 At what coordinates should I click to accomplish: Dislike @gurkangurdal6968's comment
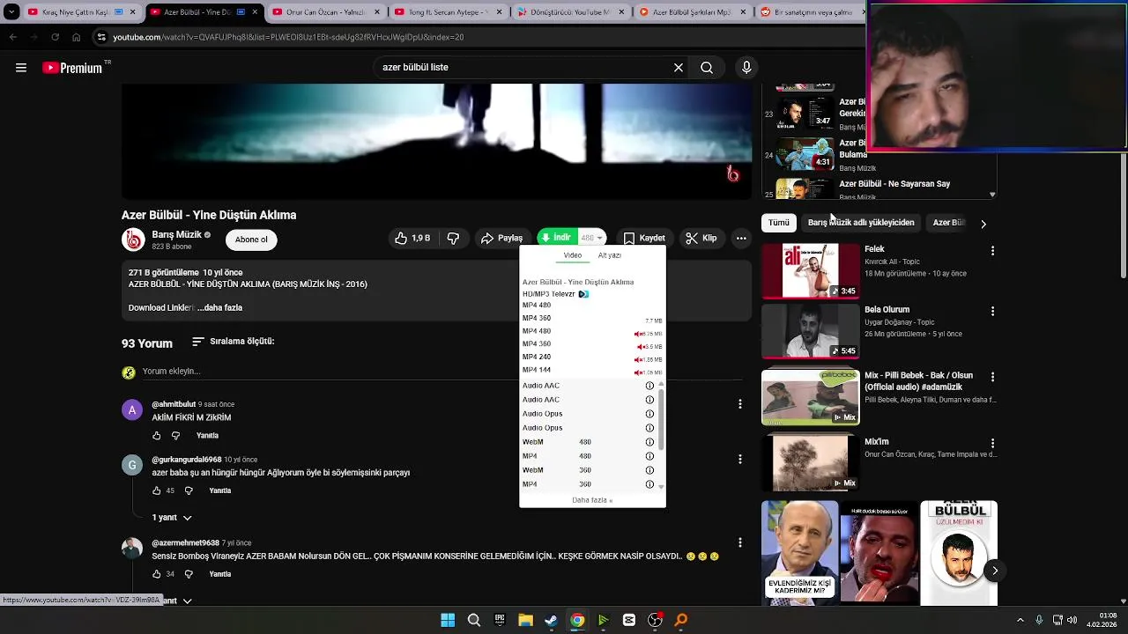point(189,490)
